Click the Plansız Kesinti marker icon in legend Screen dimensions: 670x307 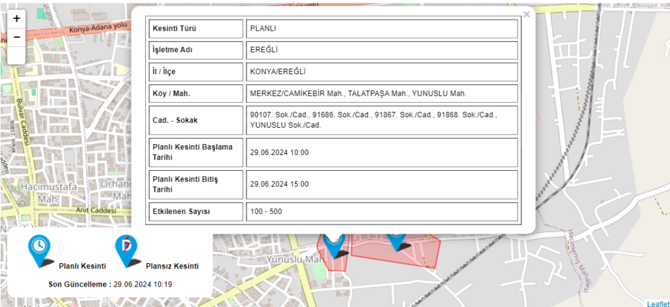(x=127, y=251)
